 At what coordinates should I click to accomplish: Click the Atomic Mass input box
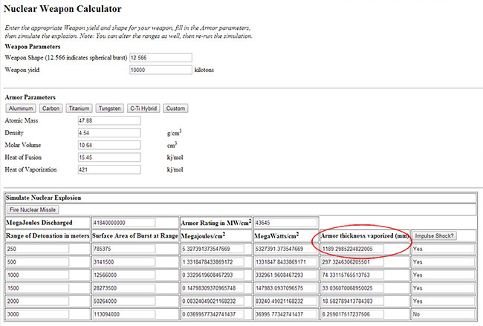click(x=108, y=120)
